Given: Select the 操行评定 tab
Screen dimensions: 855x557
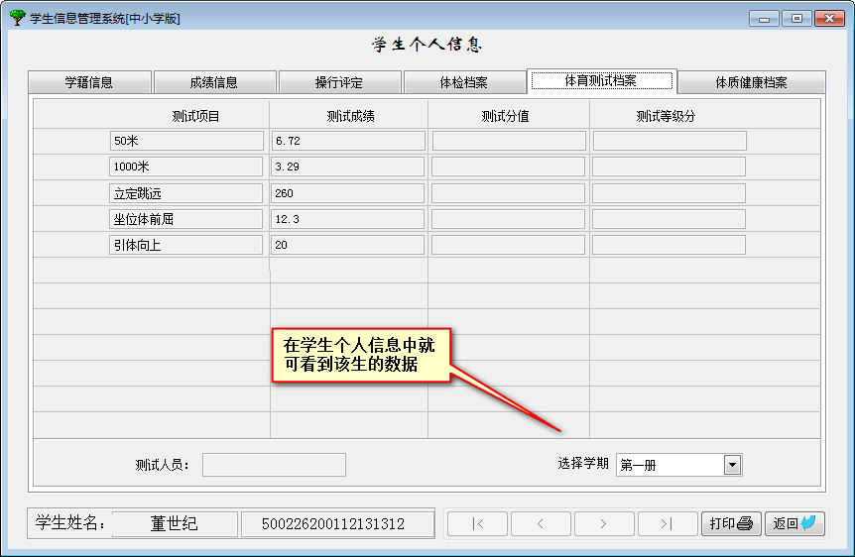Looking at the screenshot, I should [339, 82].
